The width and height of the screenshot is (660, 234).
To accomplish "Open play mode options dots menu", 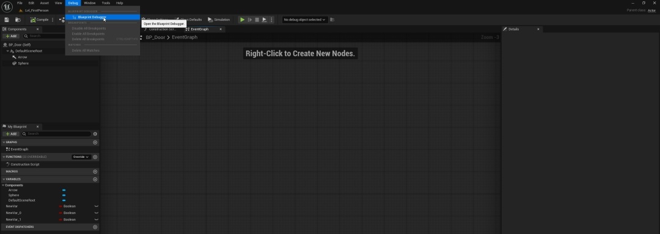I will [x=271, y=19].
